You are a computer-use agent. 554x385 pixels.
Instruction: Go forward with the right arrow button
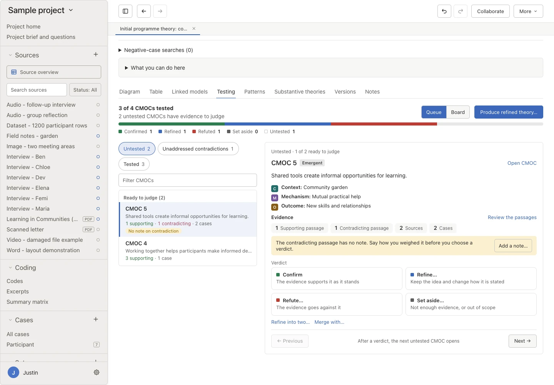(x=160, y=11)
